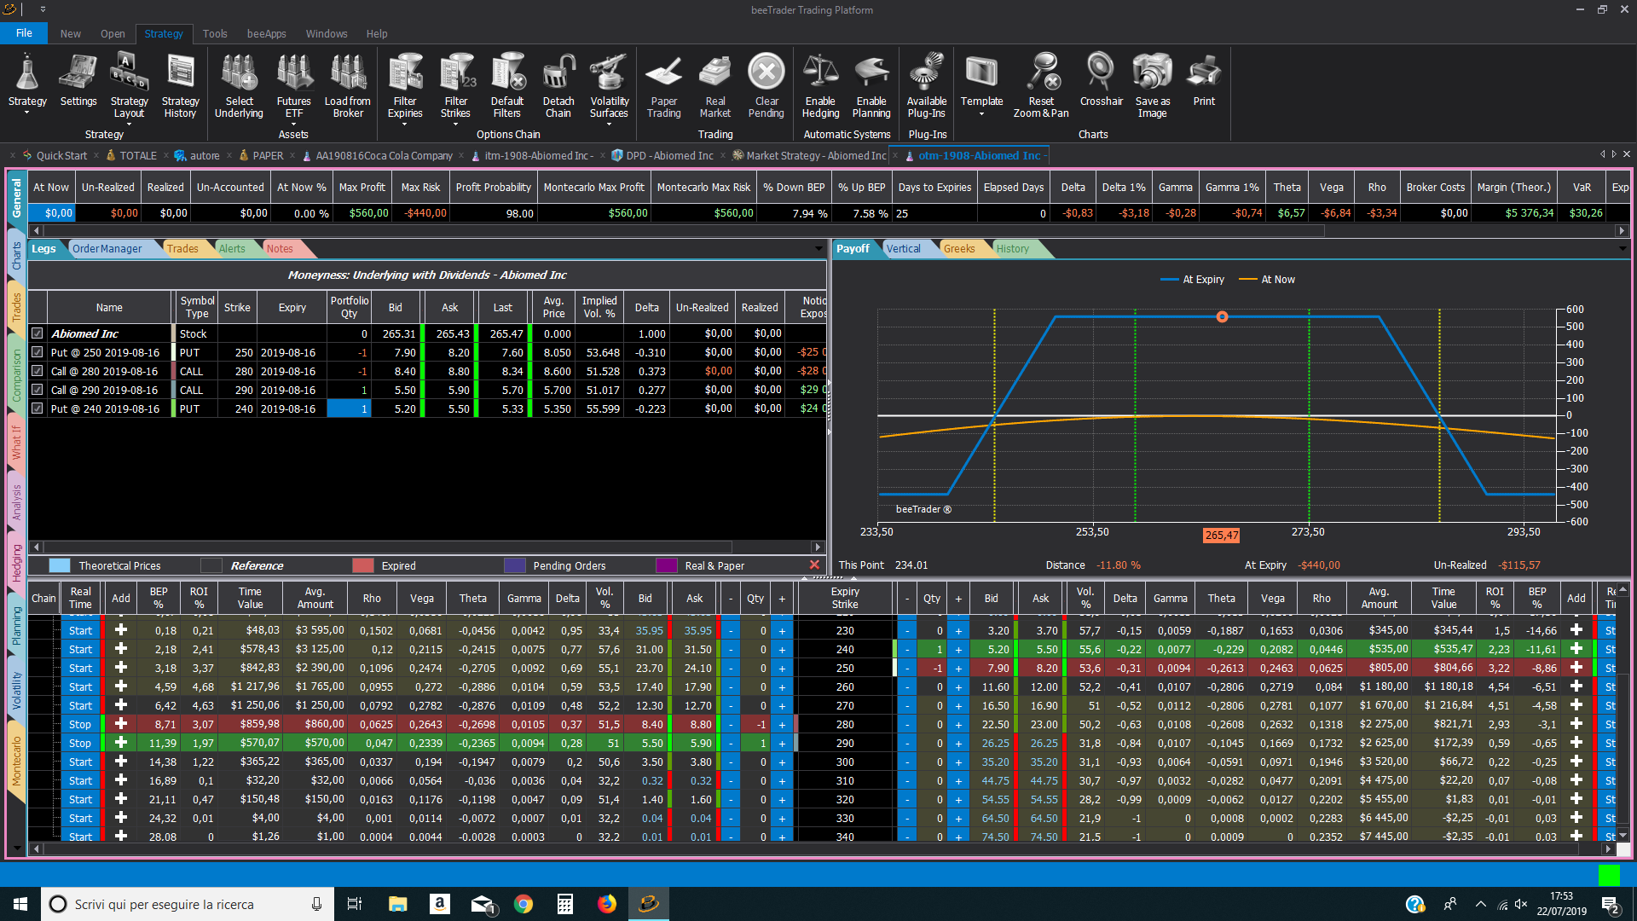Enable Hedging via its ribbon icon

[820, 86]
